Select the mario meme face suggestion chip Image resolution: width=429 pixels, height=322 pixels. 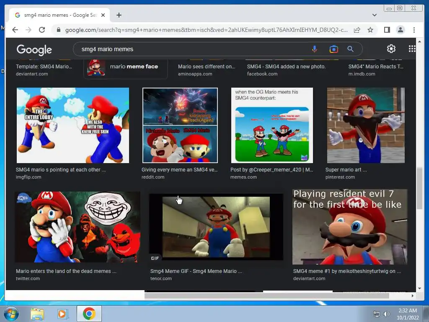click(125, 68)
